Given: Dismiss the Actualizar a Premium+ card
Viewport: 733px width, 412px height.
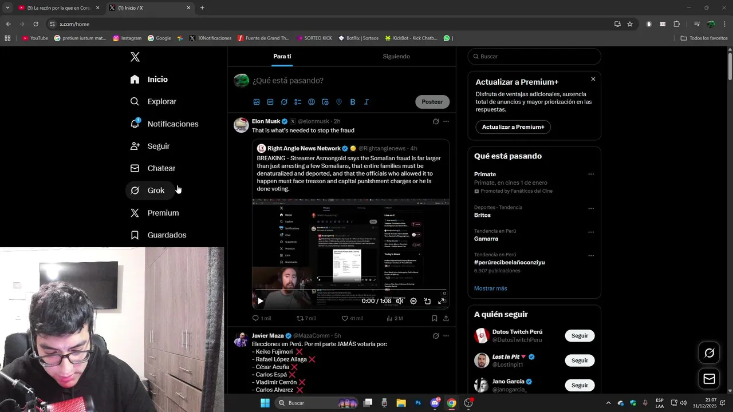Looking at the screenshot, I should 593,79.
